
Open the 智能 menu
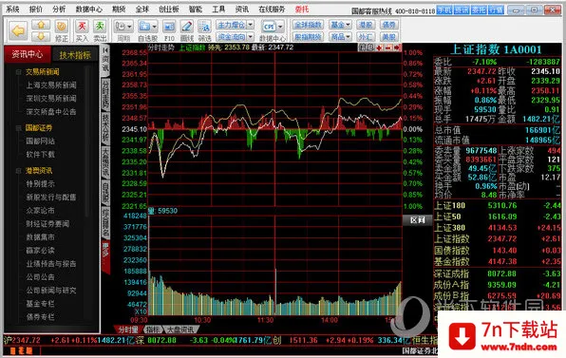pyautogui.click(x=196, y=9)
